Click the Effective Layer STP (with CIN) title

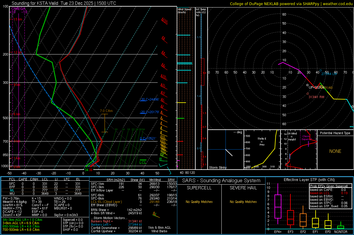pos(309,180)
